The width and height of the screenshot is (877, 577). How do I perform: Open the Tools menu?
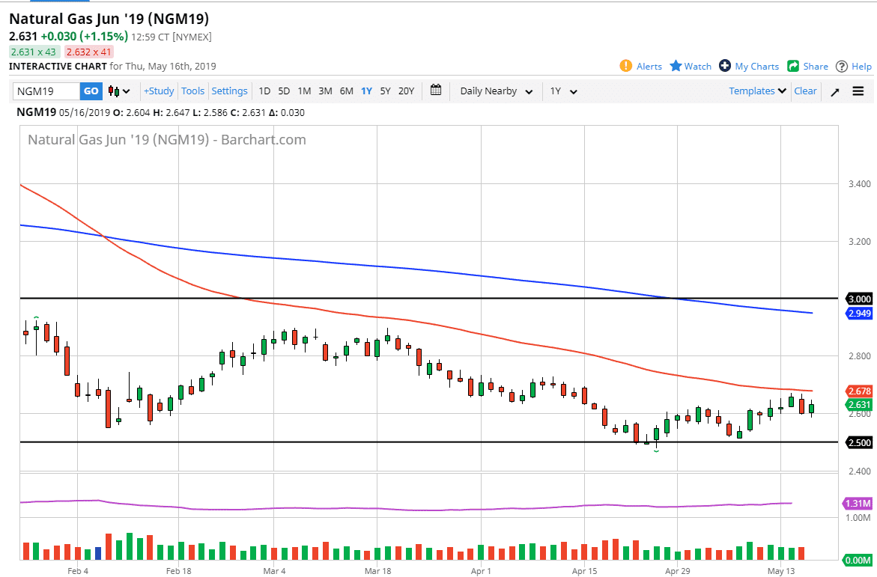tap(192, 91)
